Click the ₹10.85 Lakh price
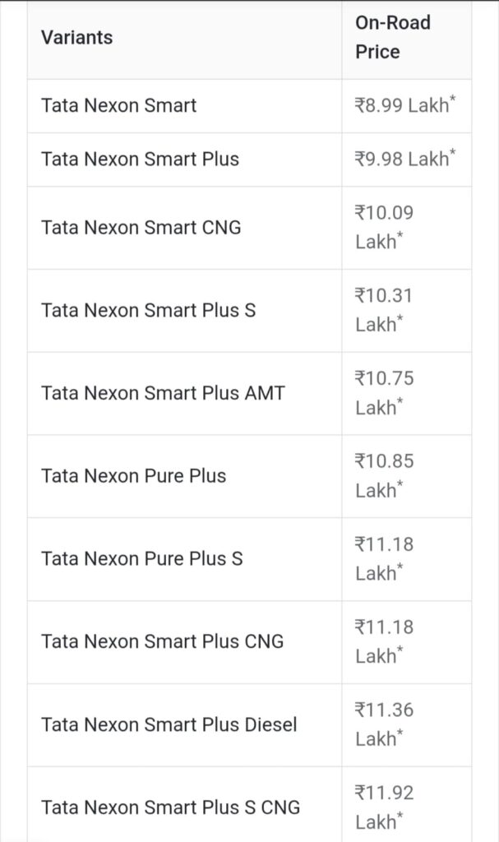The width and height of the screenshot is (499, 842). (385, 476)
